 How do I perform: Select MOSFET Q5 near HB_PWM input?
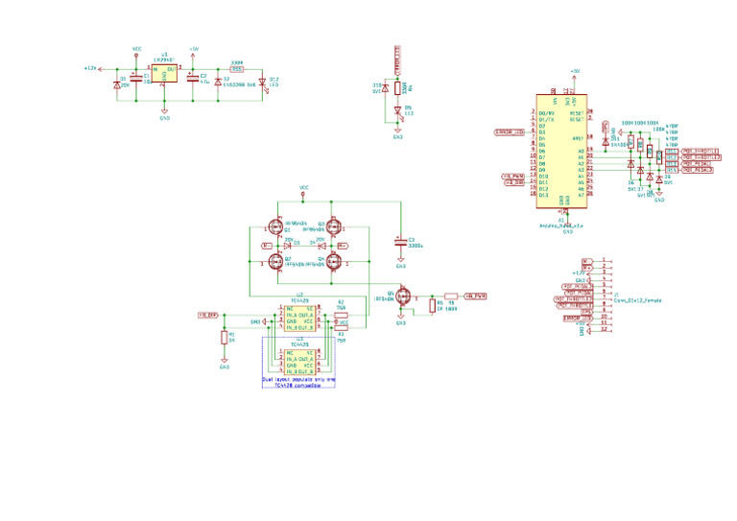pyautogui.click(x=403, y=296)
